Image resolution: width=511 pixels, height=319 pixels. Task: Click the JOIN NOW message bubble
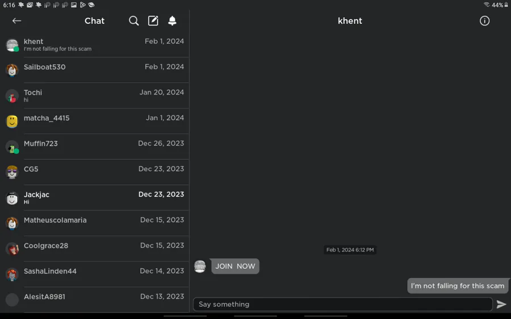[235, 266]
